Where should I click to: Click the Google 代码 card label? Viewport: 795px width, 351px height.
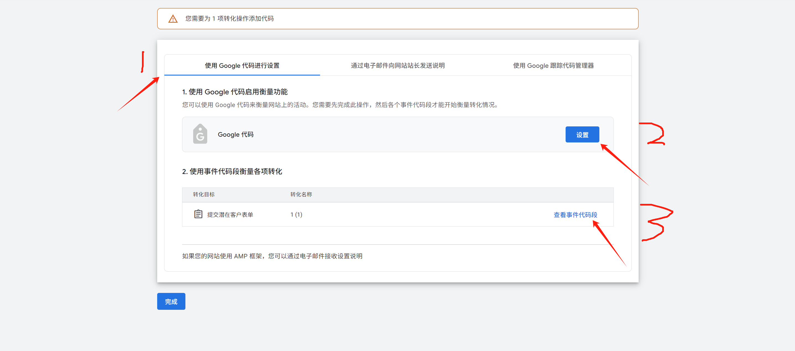[x=235, y=134]
